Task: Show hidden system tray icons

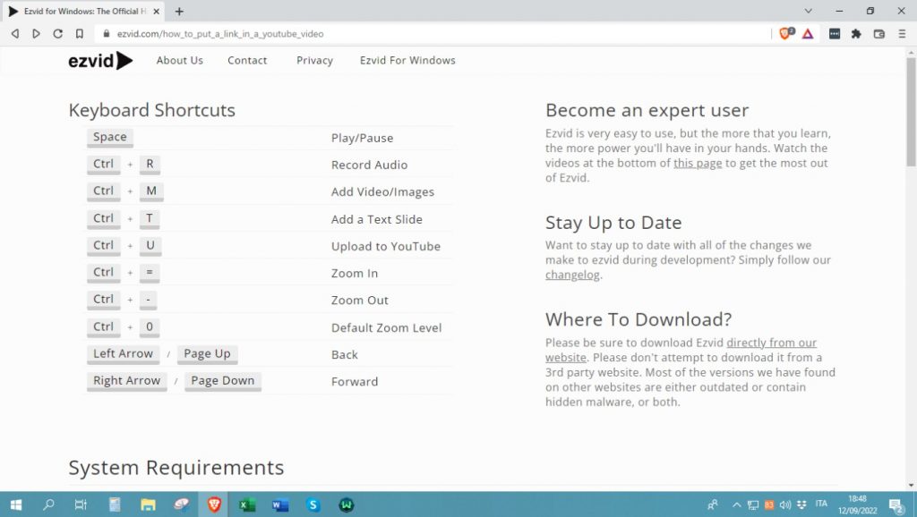Action: pos(737,505)
